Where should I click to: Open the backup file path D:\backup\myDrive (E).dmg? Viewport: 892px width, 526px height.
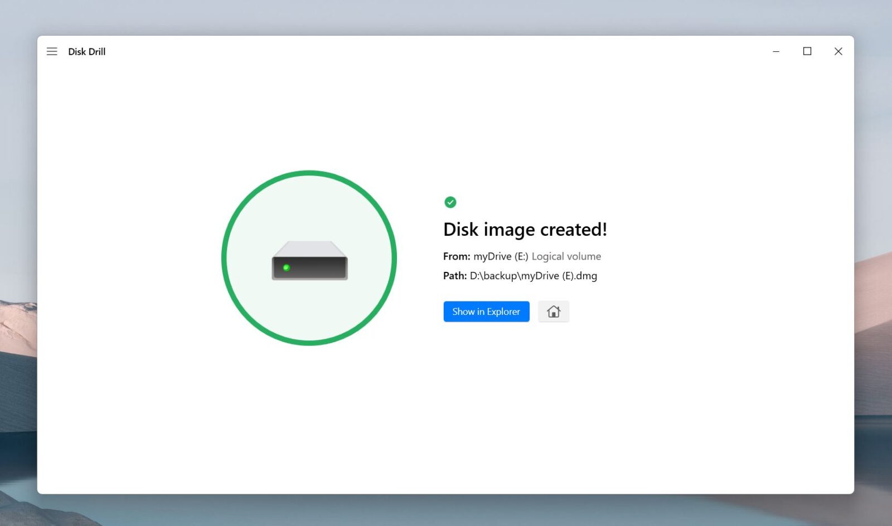click(532, 275)
